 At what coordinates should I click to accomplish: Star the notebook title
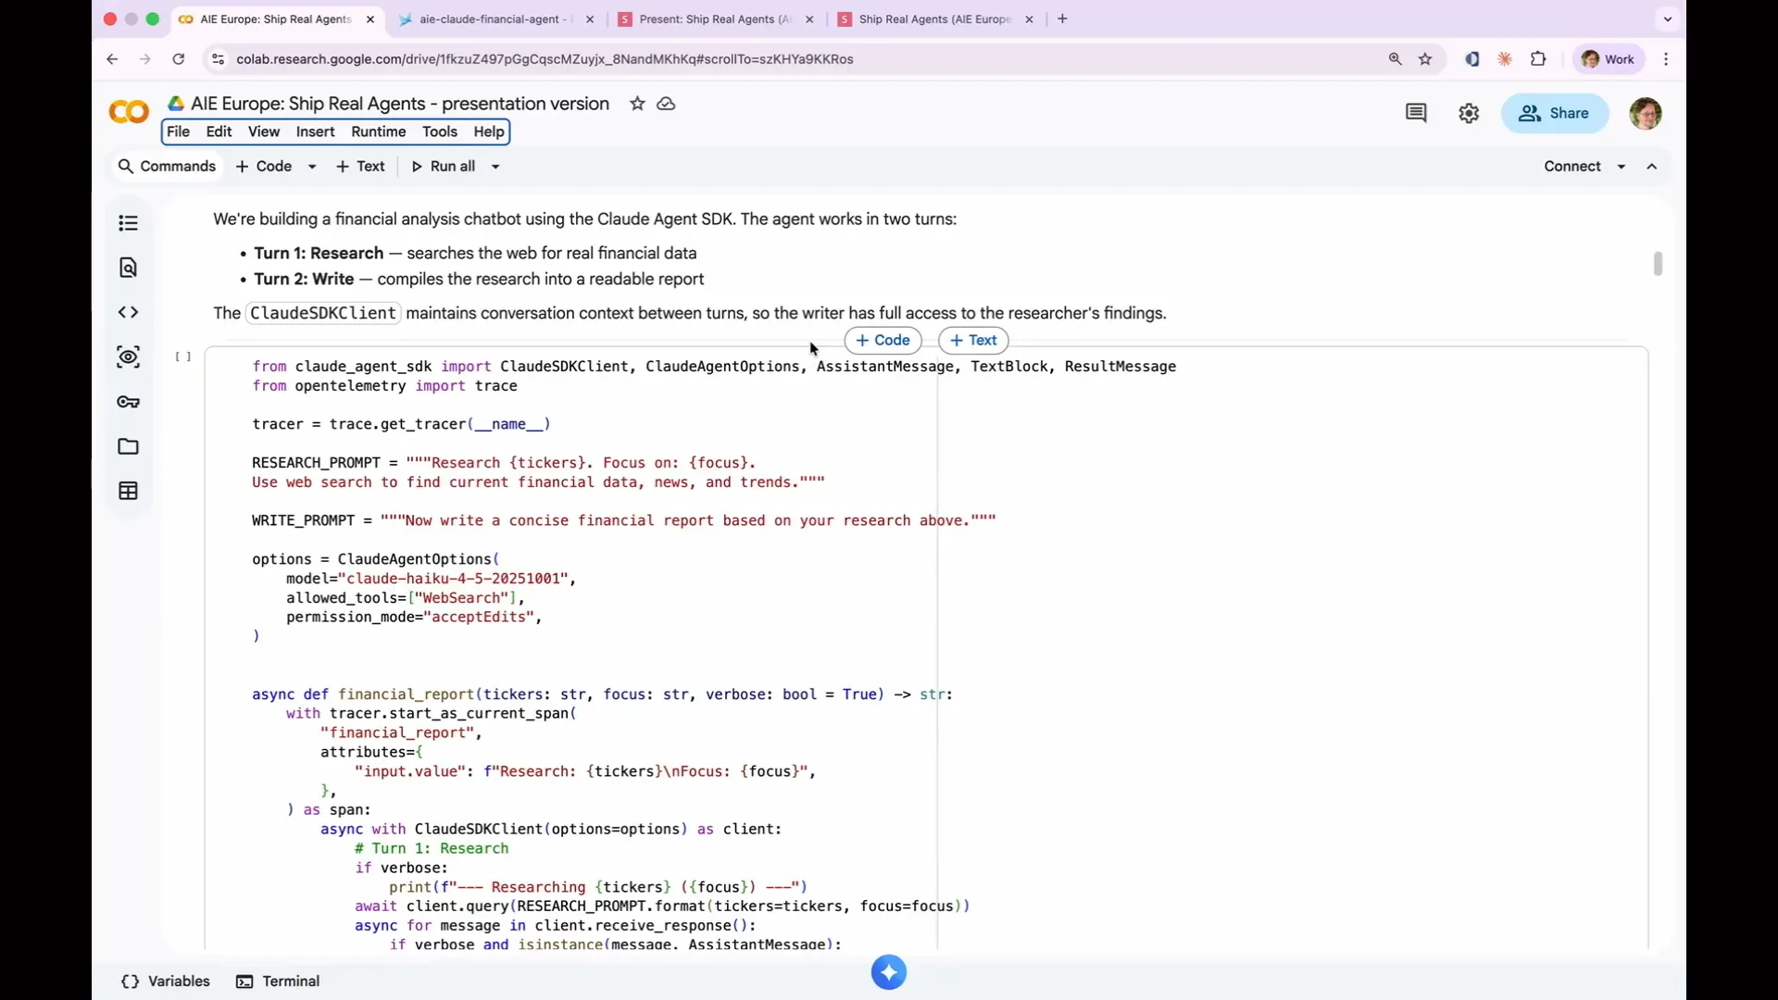[x=637, y=104]
